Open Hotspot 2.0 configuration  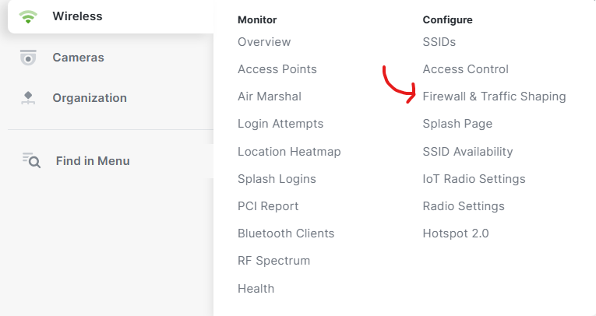(455, 233)
